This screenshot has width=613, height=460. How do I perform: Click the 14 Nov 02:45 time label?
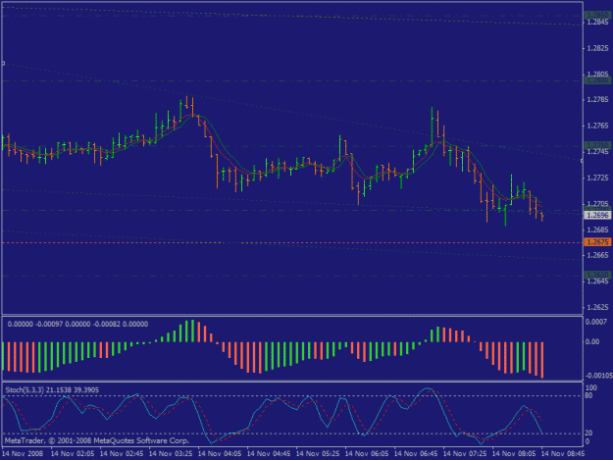122,454
